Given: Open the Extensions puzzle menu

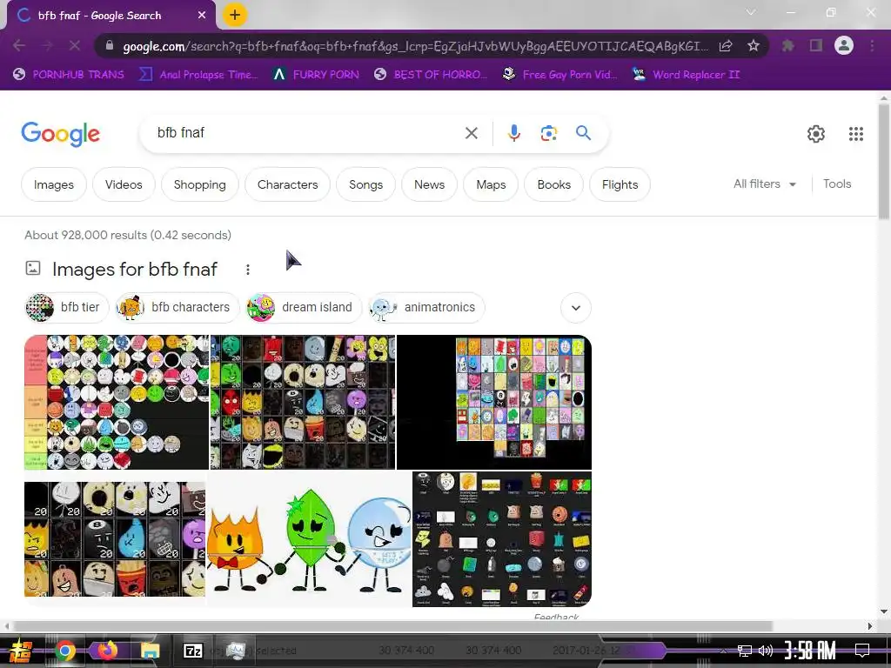Looking at the screenshot, I should point(788,45).
